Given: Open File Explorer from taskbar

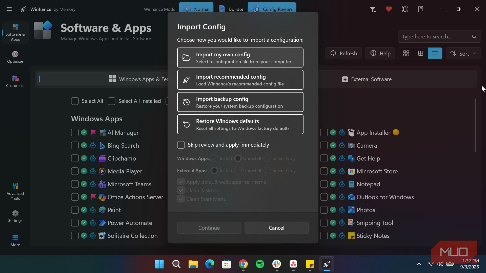Looking at the screenshot, I should 193,264.
